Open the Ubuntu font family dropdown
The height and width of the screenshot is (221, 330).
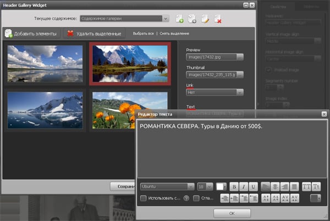[167, 187]
